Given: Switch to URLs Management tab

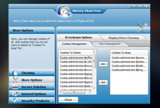Looking at the screenshot, I should click(x=110, y=44).
